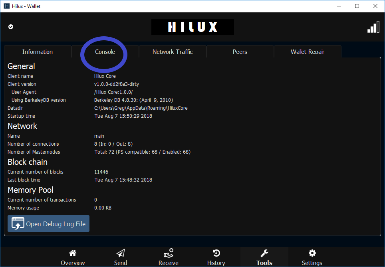The height and width of the screenshot is (267, 385).
Task: Click the Using BerkeleyDB version label
Action: [x=39, y=100]
